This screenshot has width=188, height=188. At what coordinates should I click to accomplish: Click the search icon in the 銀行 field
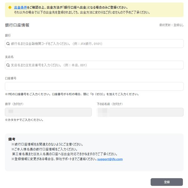click(x=8, y=44)
